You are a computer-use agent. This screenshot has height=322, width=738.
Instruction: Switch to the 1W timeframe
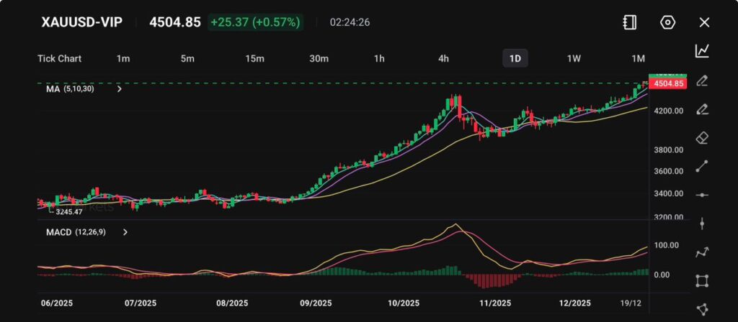point(574,58)
